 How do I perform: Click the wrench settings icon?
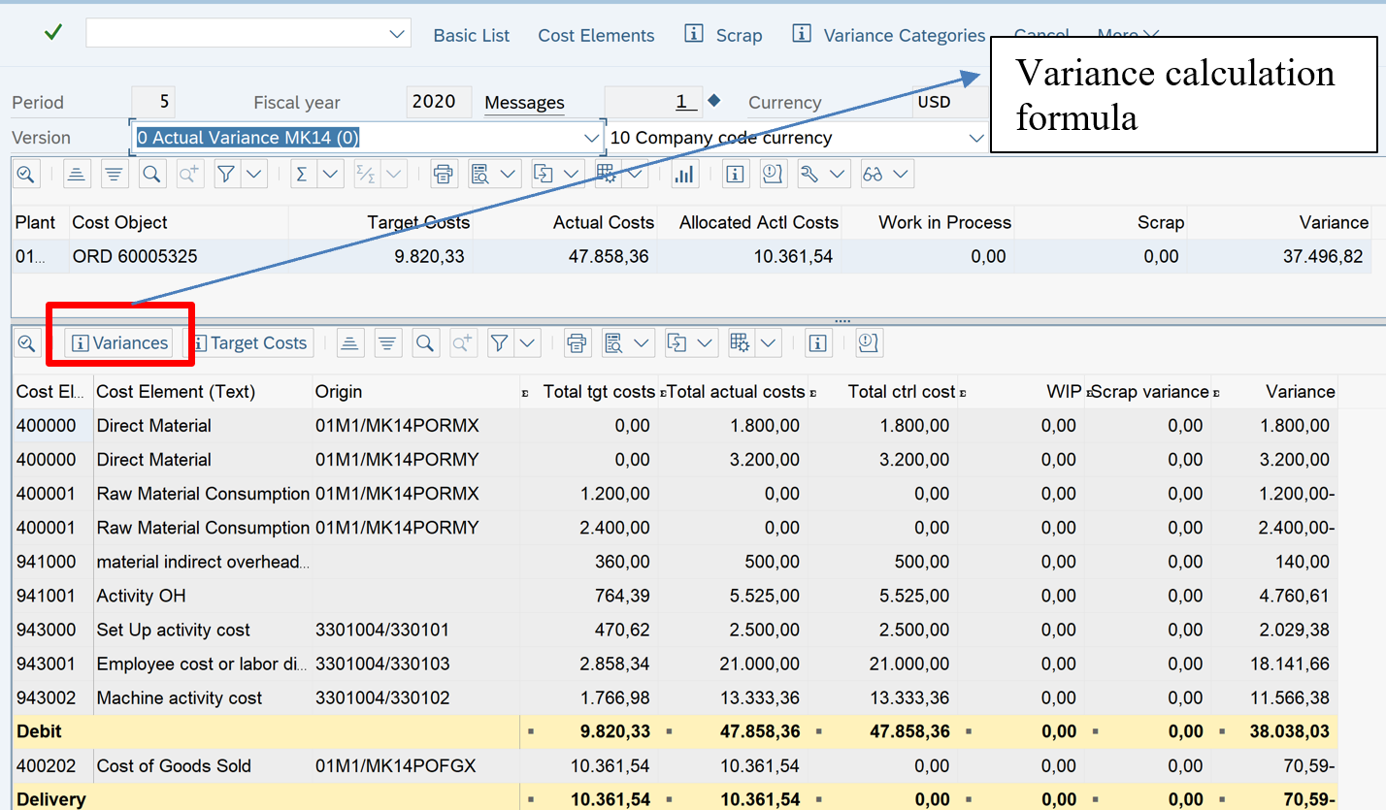point(811,174)
